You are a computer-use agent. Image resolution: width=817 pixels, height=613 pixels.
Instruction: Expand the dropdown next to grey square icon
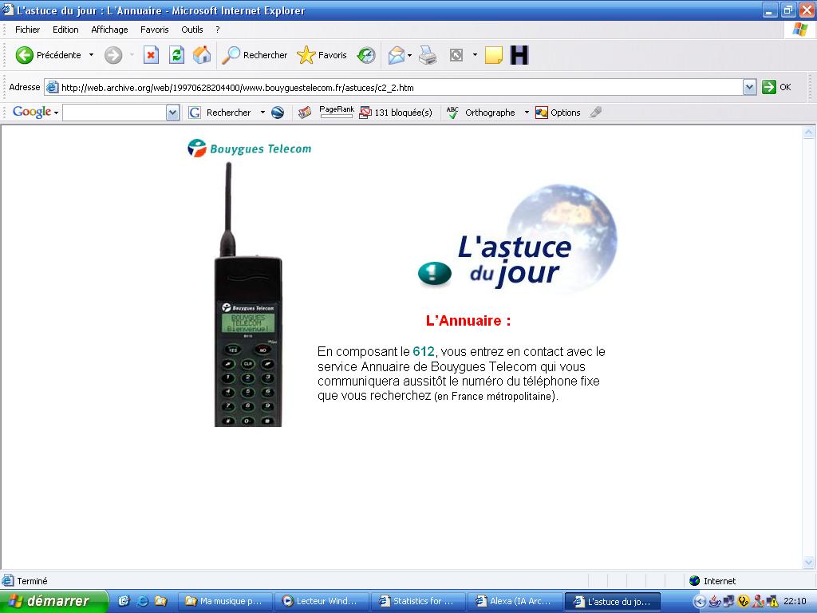(x=475, y=55)
